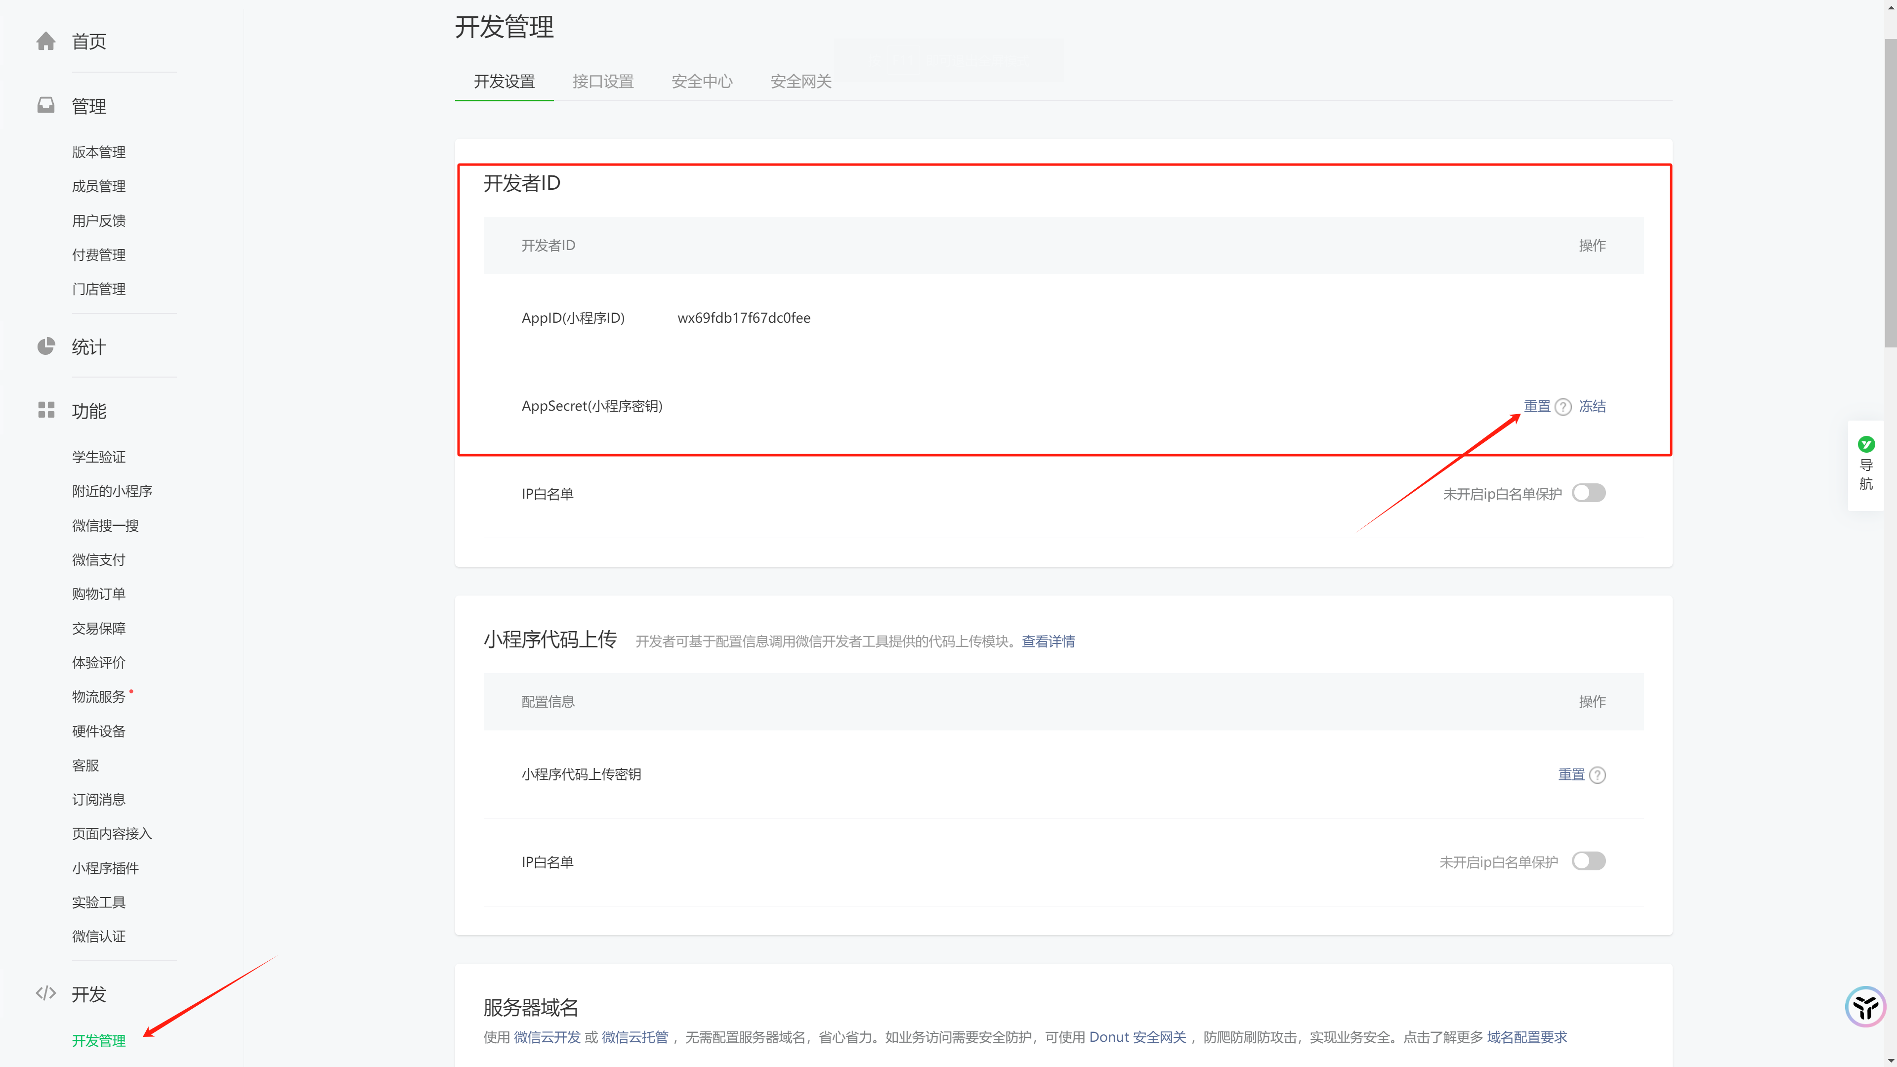Click the inbox icon beside 管理
This screenshot has height=1067, width=1897.
pyautogui.click(x=45, y=105)
